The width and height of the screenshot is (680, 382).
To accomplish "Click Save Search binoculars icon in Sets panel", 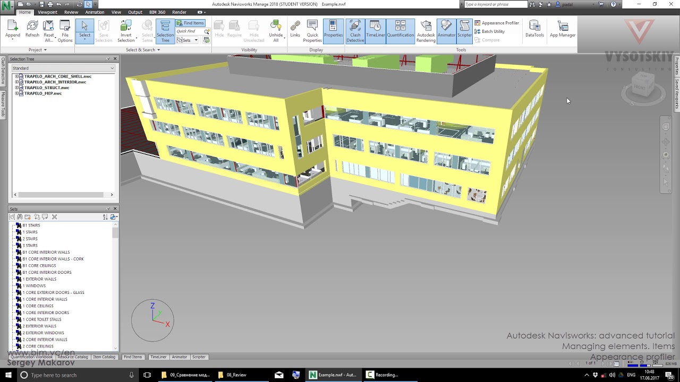I will (20, 217).
